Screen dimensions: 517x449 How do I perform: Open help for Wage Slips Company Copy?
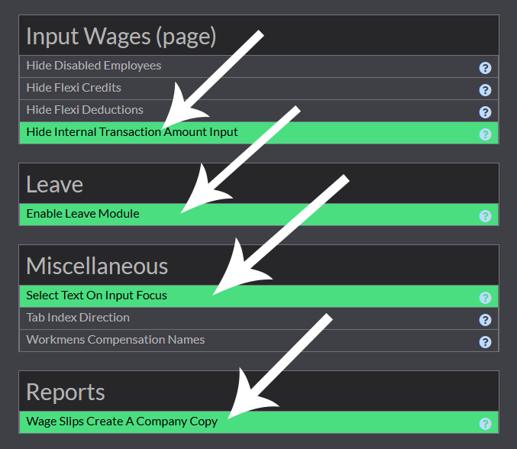click(485, 423)
